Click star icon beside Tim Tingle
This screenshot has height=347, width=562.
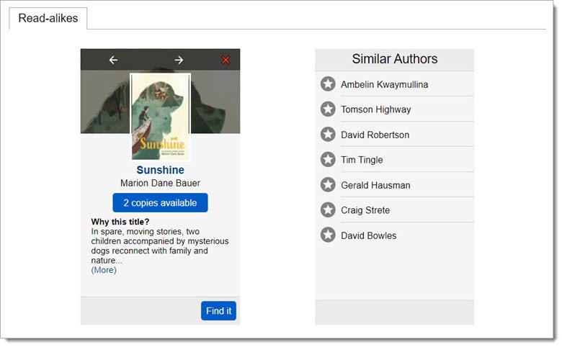tap(328, 160)
